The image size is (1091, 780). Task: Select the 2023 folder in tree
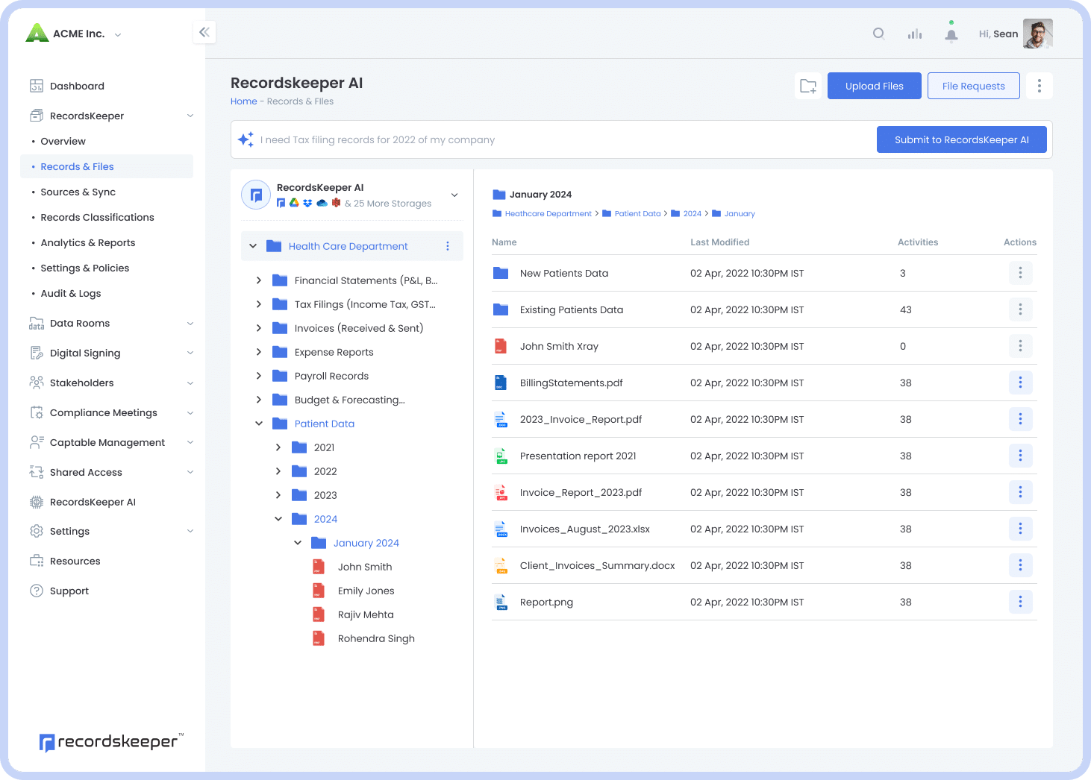tap(325, 495)
